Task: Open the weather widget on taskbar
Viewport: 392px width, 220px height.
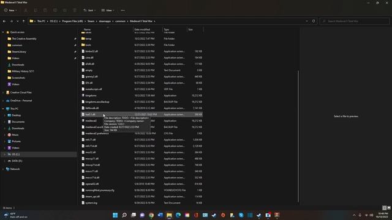Action: 15,215
